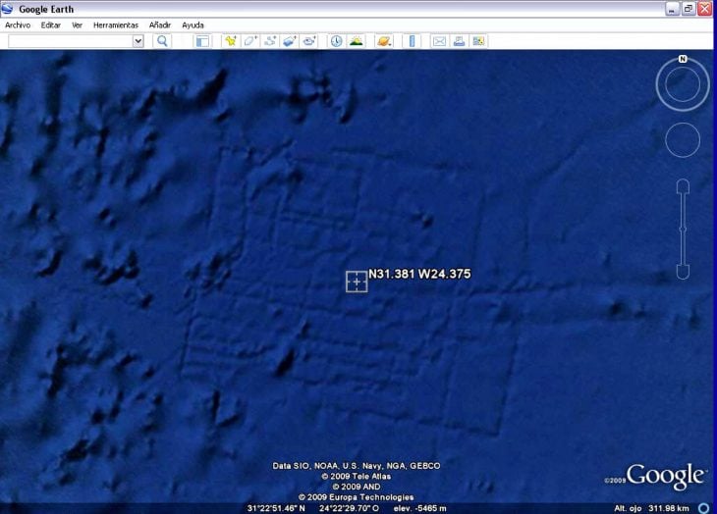This screenshot has height=514, width=717.
Task: Select the add polygon tool
Action: 249,41
